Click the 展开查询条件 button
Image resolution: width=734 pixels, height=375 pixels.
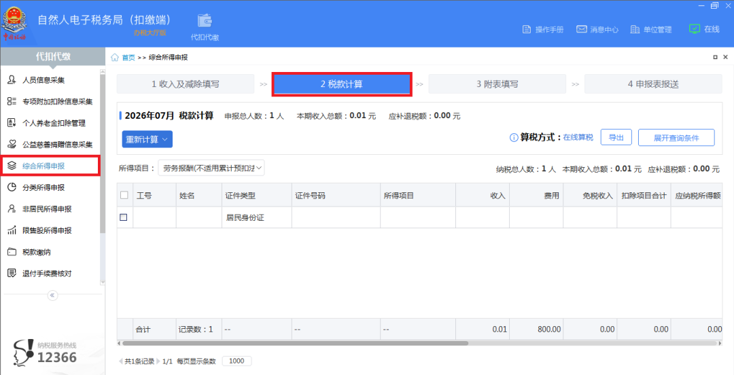click(x=676, y=138)
